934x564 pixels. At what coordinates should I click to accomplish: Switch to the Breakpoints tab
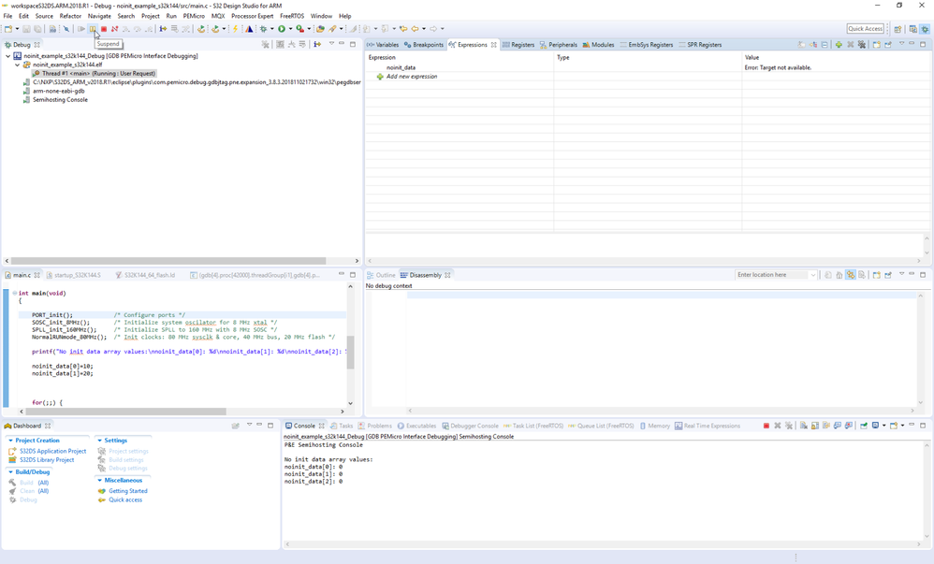[424, 45]
